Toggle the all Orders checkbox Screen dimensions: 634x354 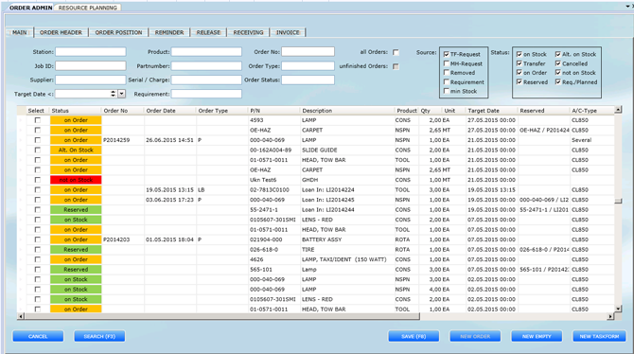396,52
